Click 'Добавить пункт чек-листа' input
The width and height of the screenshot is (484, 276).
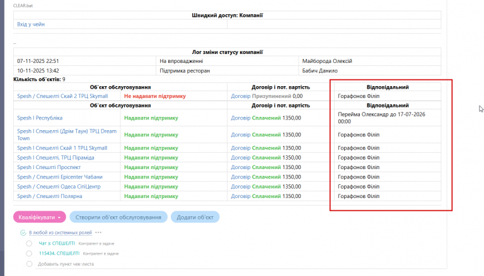[66, 264]
